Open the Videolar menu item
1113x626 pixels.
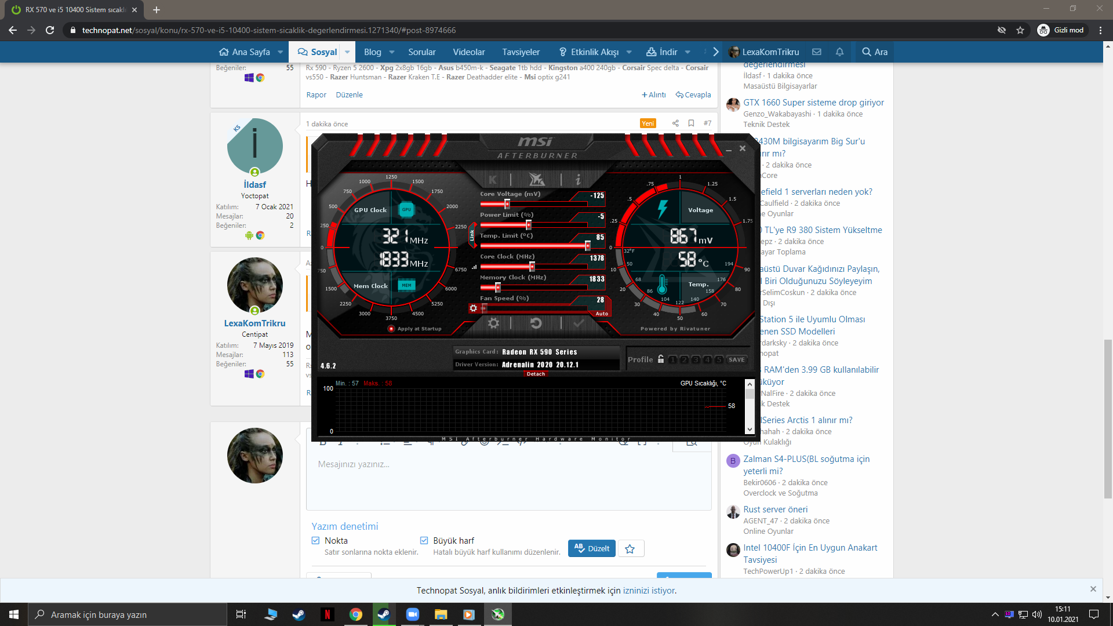tap(468, 52)
